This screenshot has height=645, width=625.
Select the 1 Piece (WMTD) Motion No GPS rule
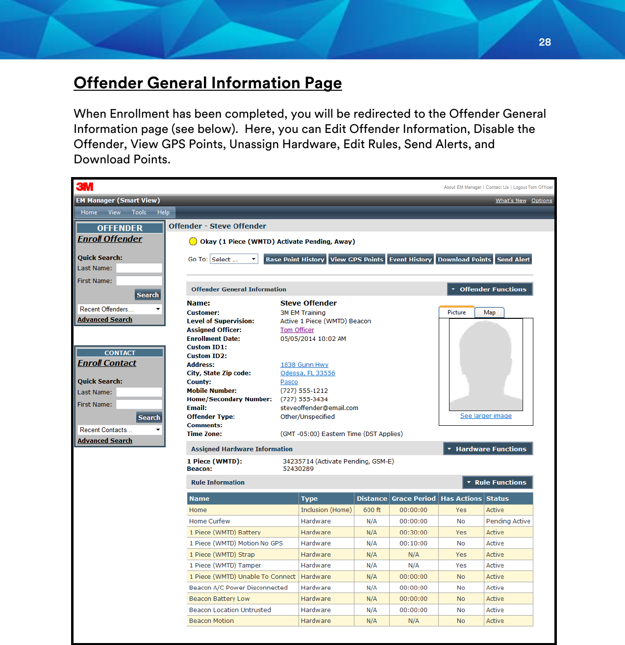click(x=236, y=543)
